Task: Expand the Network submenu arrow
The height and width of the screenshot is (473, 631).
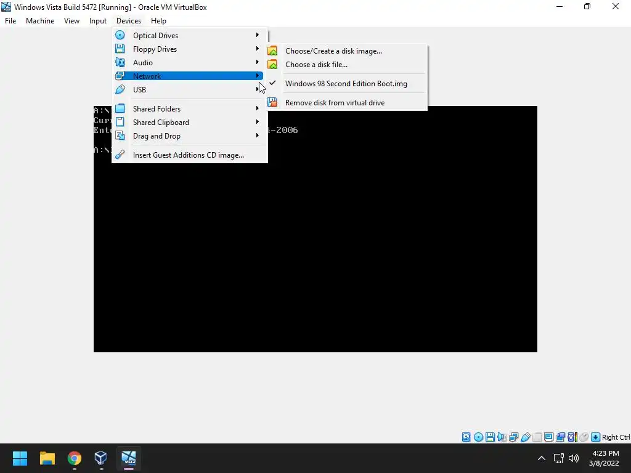Action: click(258, 75)
